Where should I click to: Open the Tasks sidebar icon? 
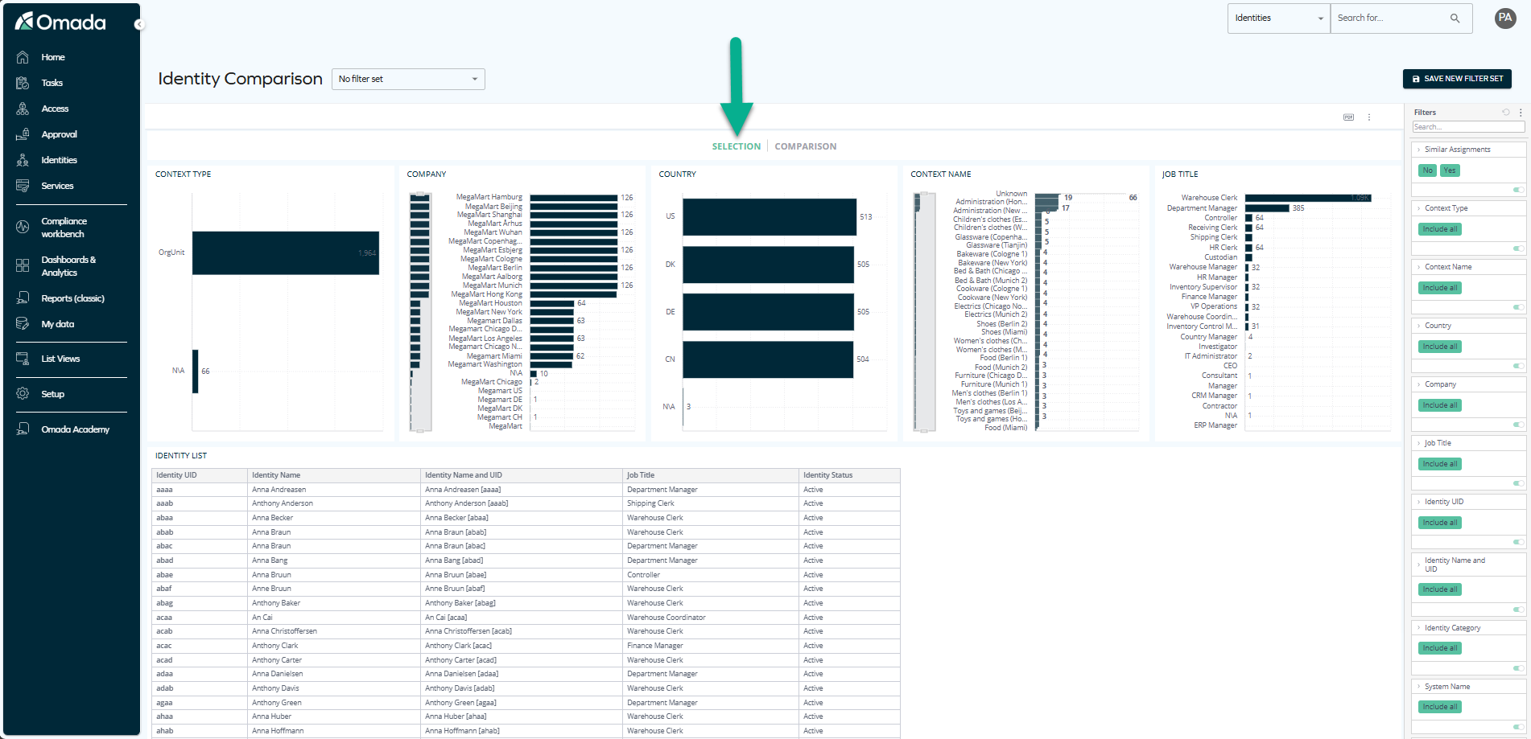pyautogui.click(x=23, y=83)
